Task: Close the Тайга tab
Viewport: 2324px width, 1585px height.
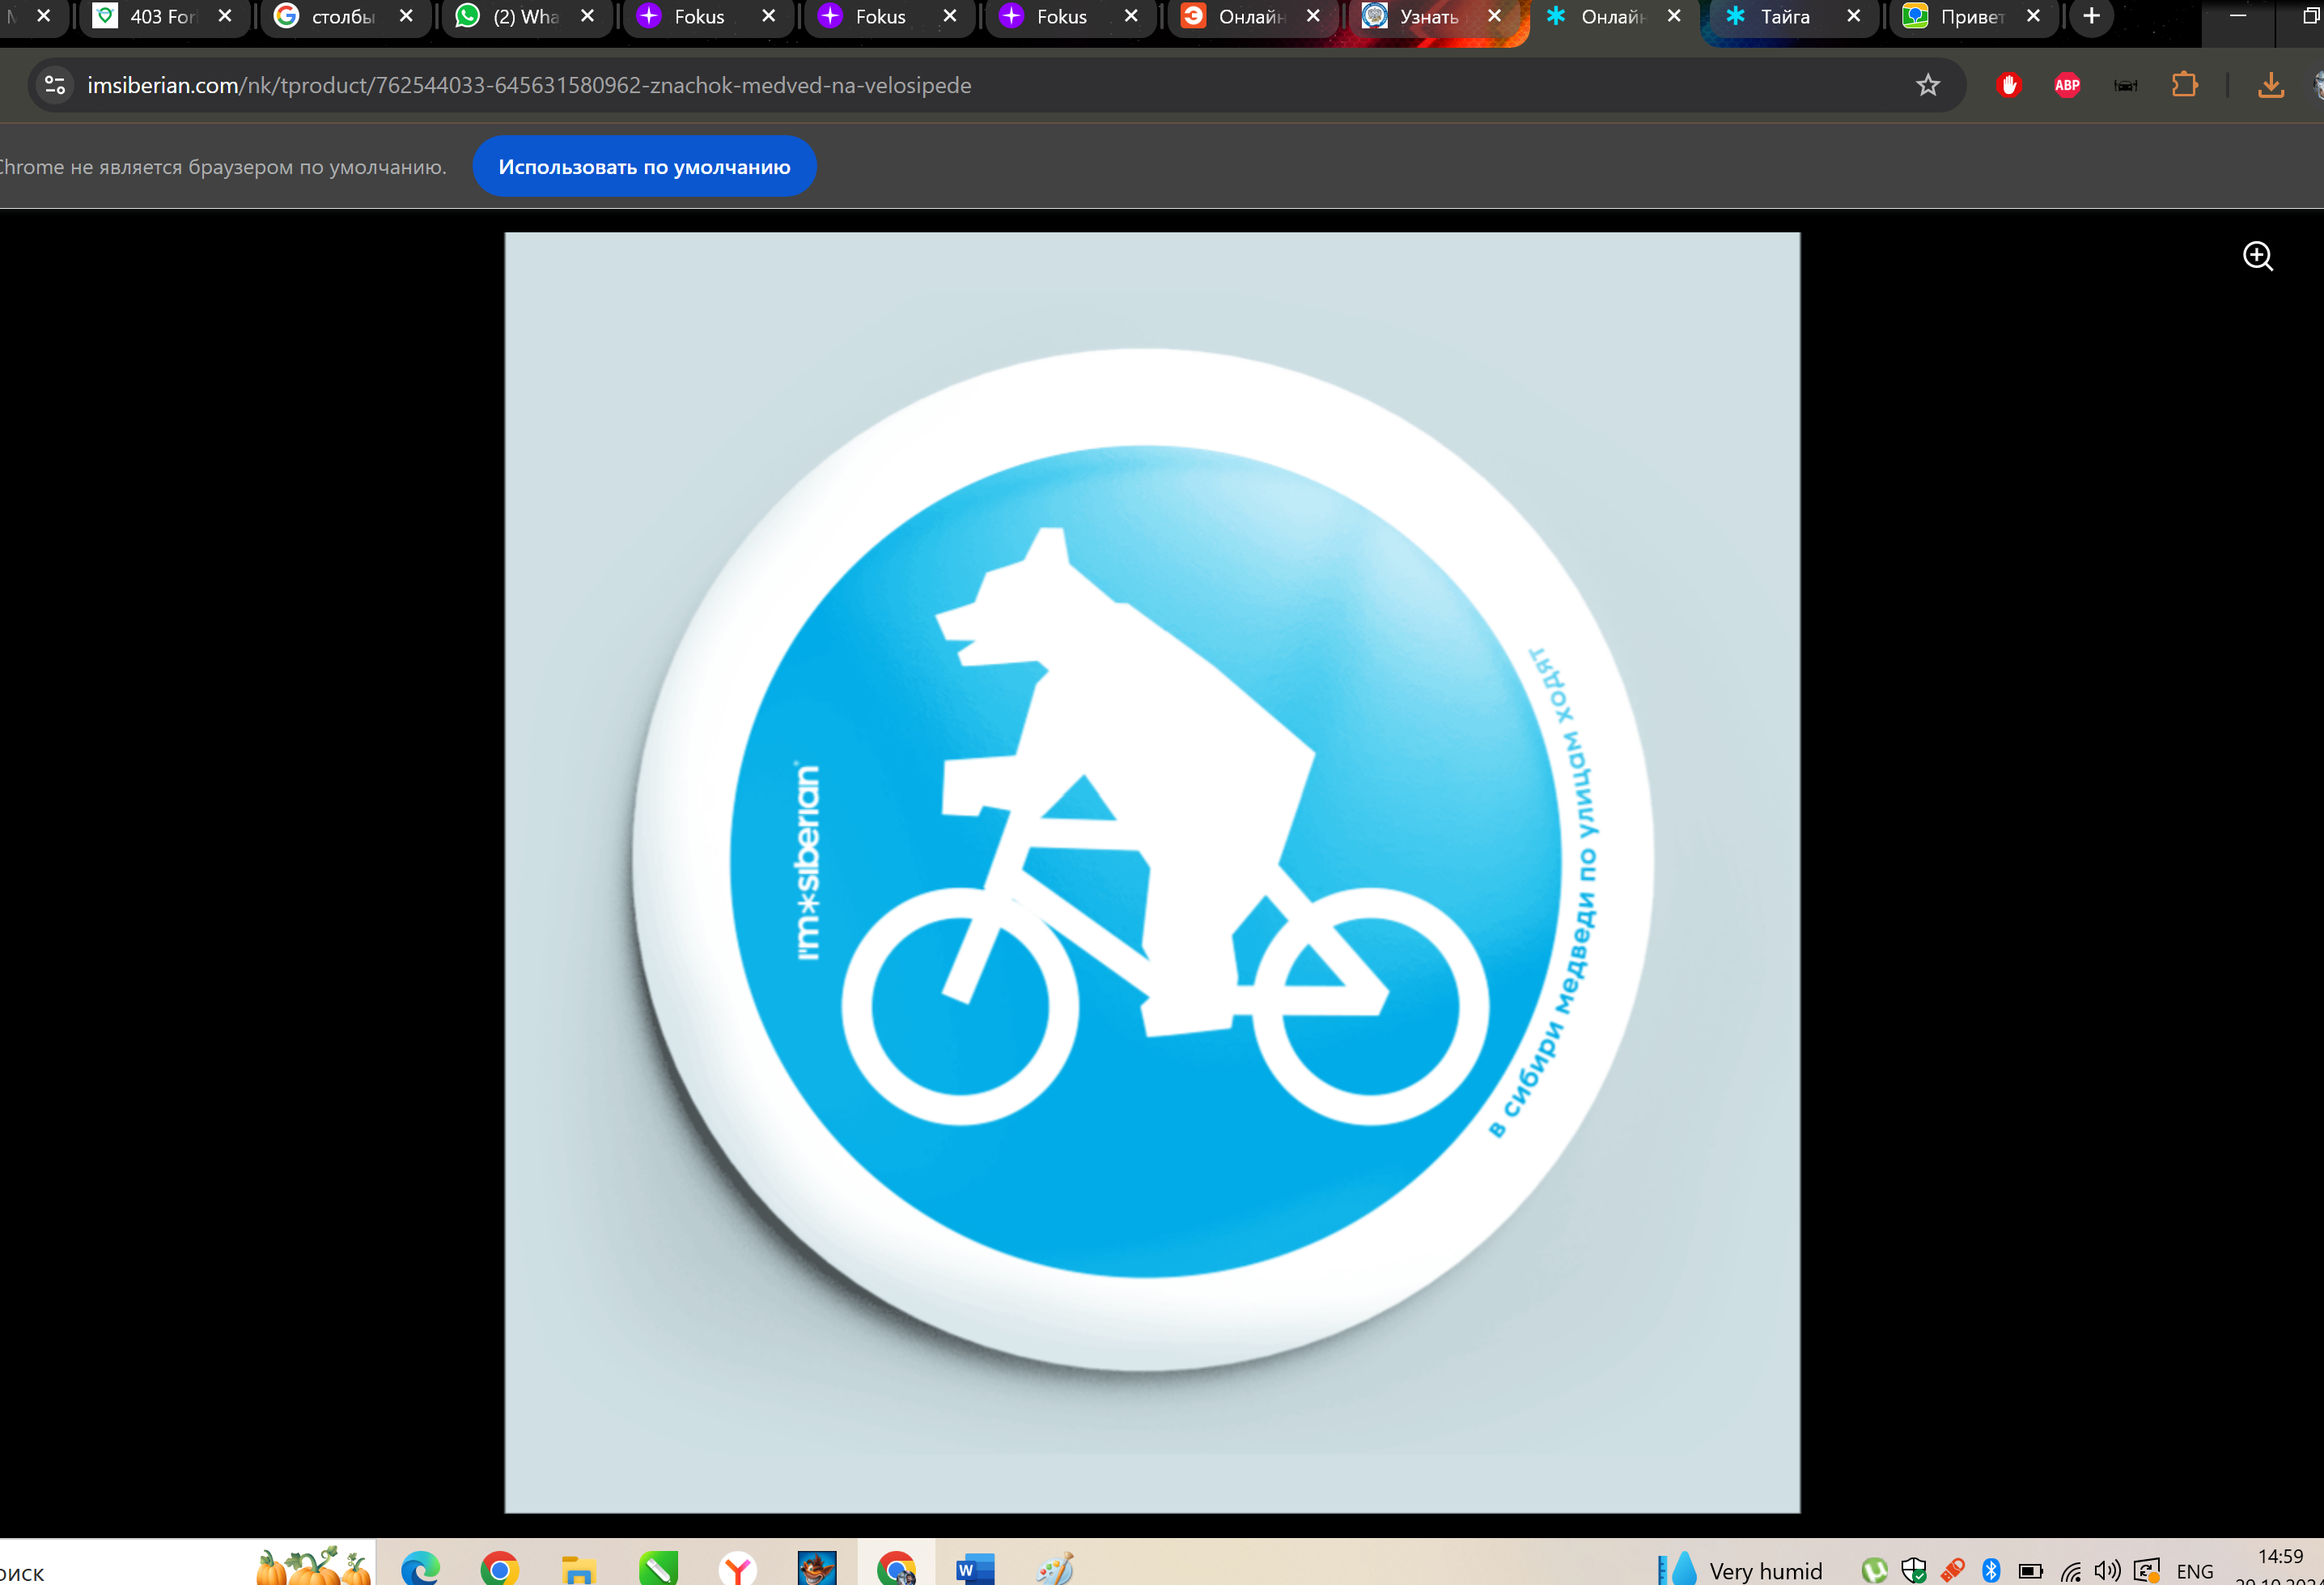Action: pos(1853,16)
